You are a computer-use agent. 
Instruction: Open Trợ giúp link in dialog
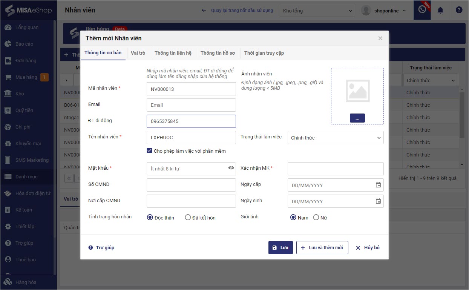101,248
